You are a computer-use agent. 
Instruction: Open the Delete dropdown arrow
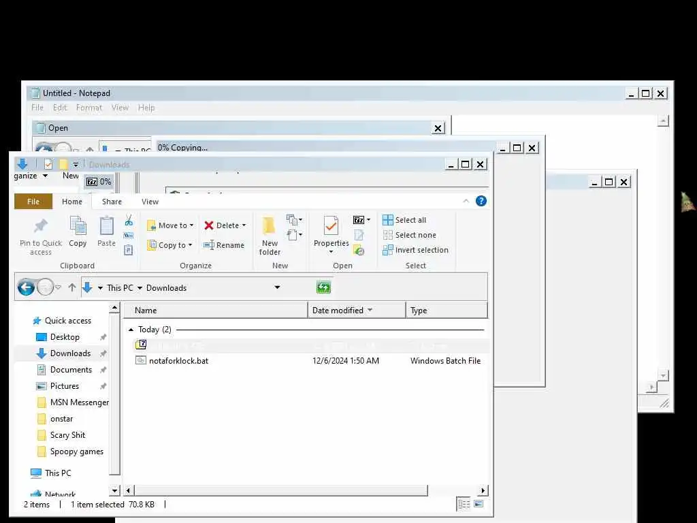(x=244, y=225)
